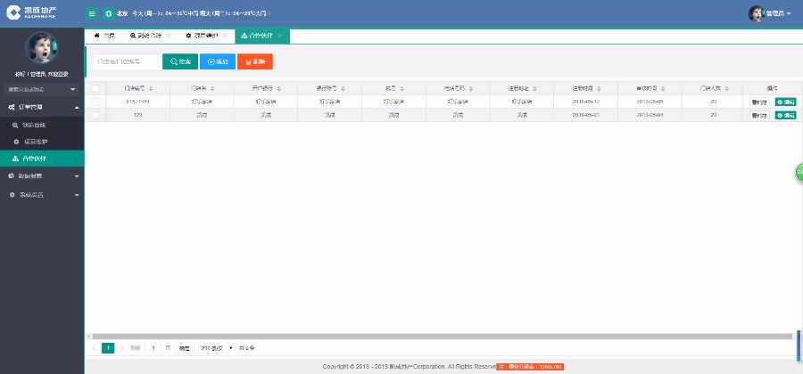Click the value 20 in the first row
The height and width of the screenshot is (374, 803).
(x=714, y=102)
